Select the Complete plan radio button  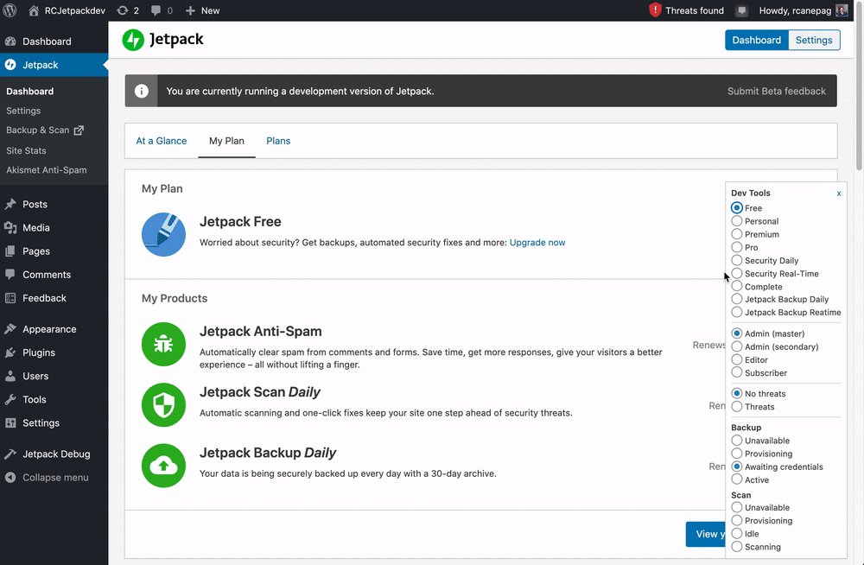[x=737, y=286]
